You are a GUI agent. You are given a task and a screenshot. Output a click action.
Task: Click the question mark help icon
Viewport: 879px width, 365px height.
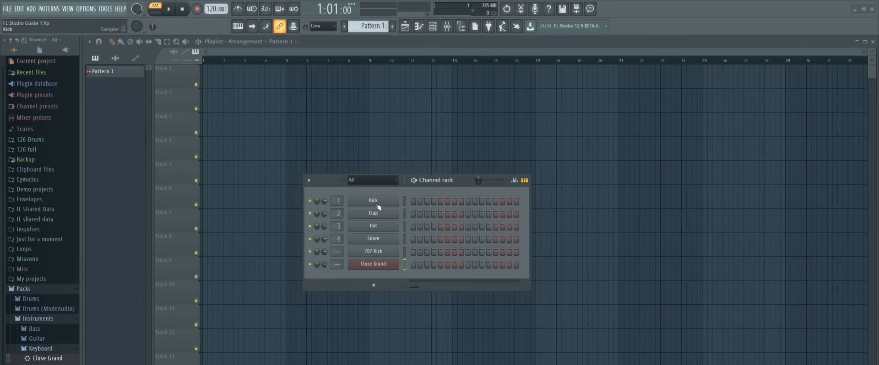(x=548, y=9)
